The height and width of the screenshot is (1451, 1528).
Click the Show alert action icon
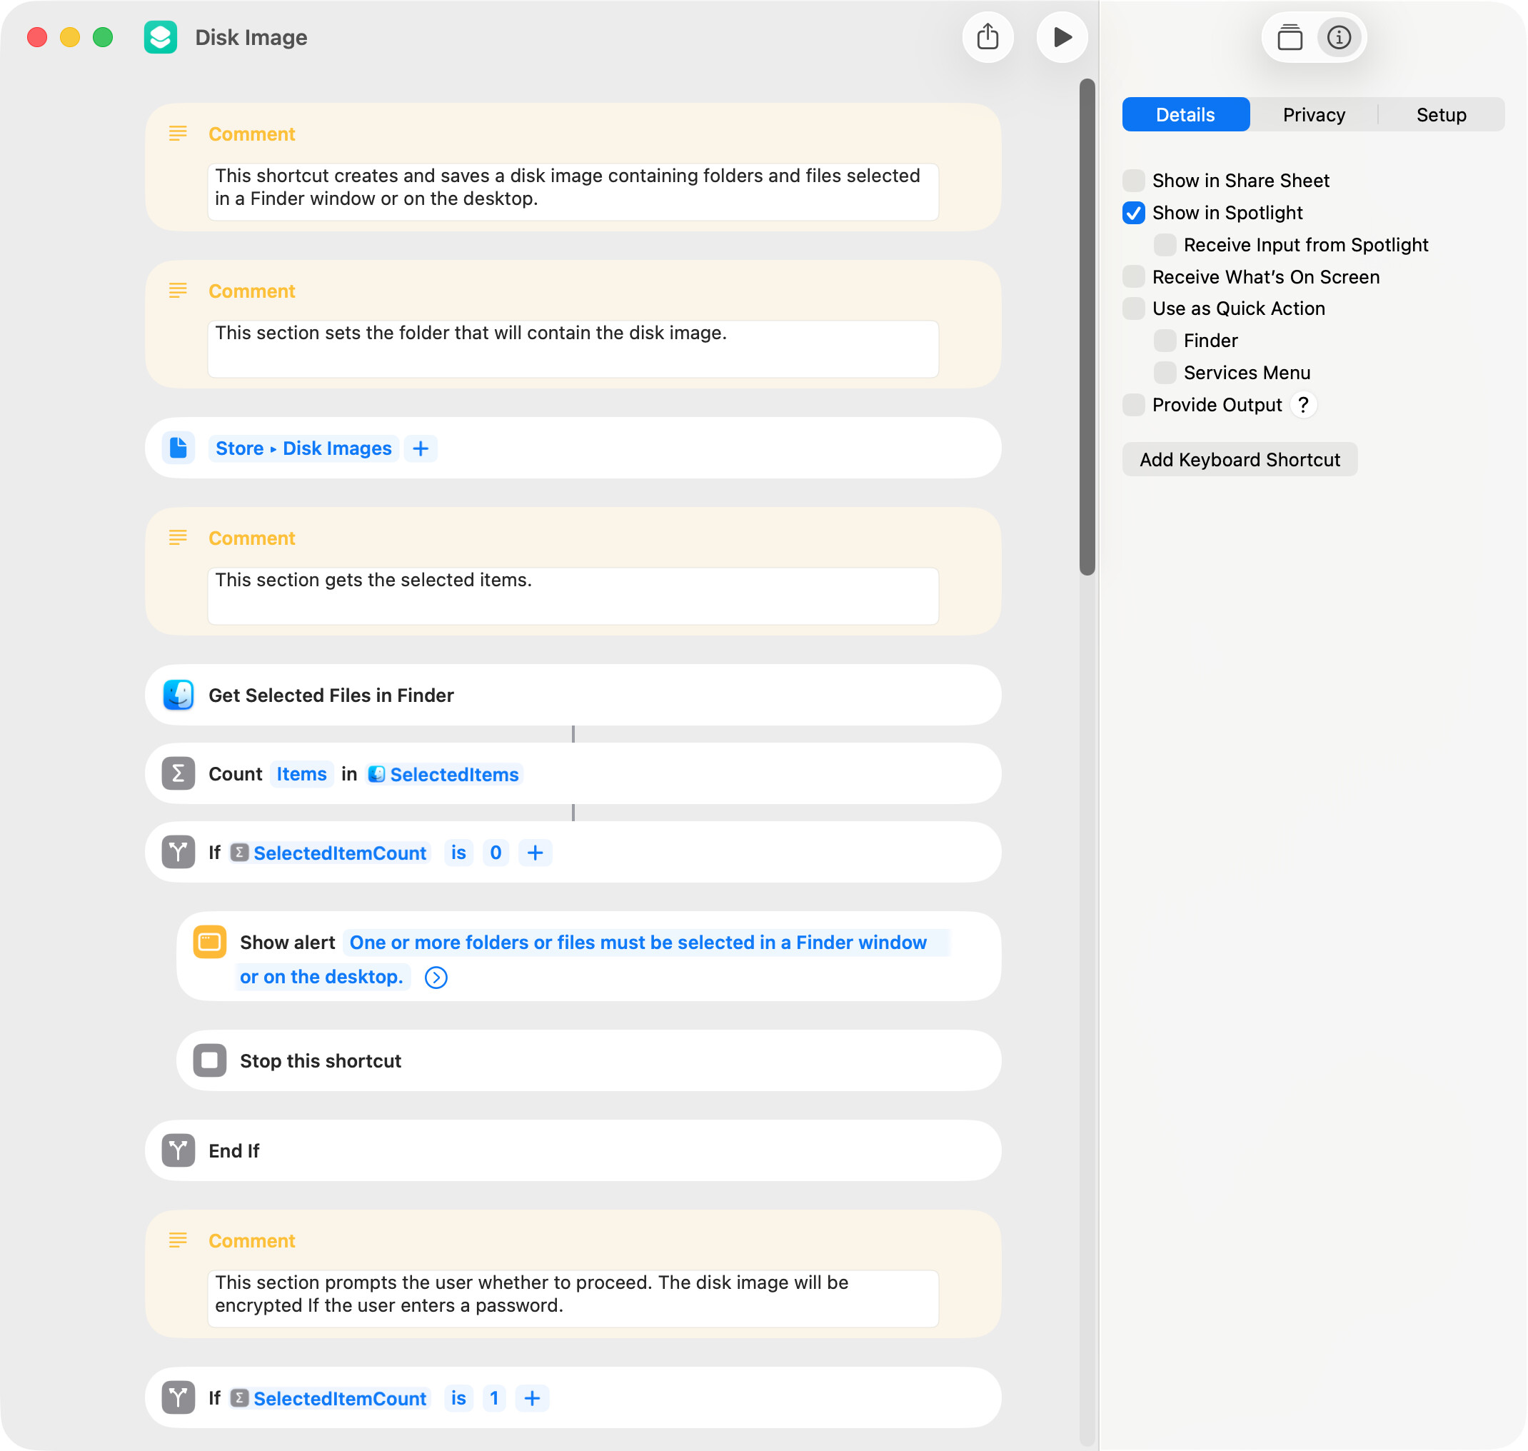point(209,942)
